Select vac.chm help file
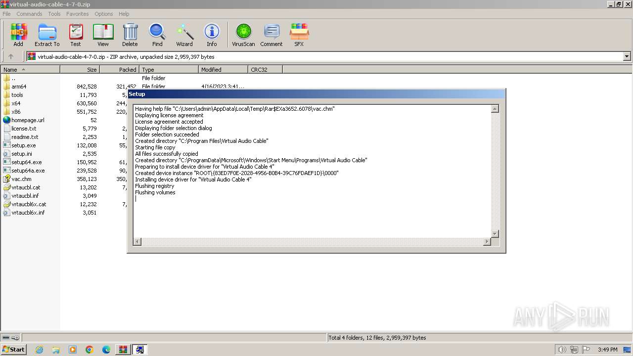 click(21, 179)
